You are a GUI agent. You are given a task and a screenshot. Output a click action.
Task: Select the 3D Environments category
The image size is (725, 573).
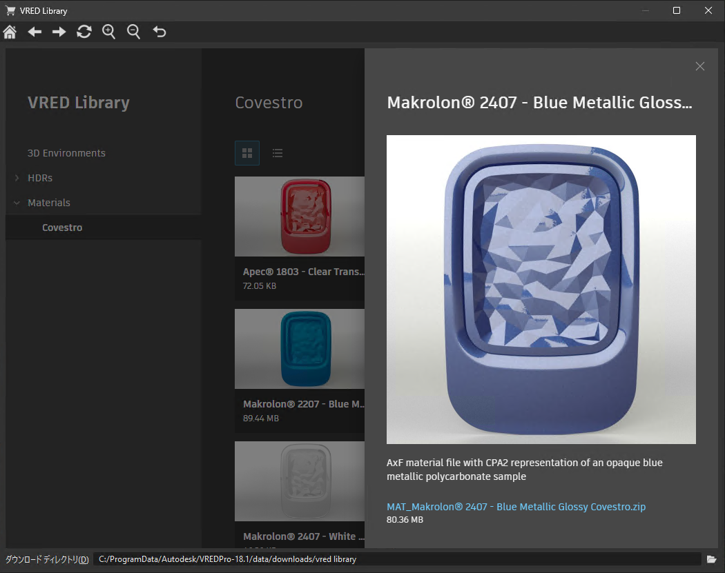point(66,153)
